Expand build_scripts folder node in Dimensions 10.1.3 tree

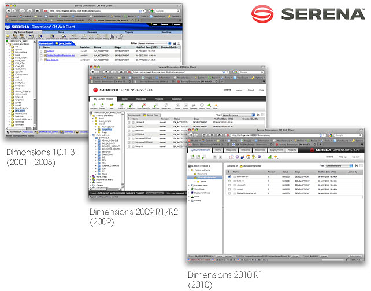9,58
